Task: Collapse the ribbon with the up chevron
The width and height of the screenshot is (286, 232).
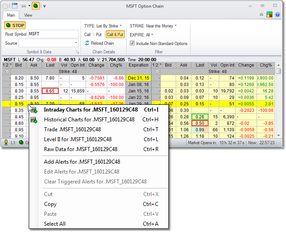Action: pyautogui.click(x=261, y=15)
